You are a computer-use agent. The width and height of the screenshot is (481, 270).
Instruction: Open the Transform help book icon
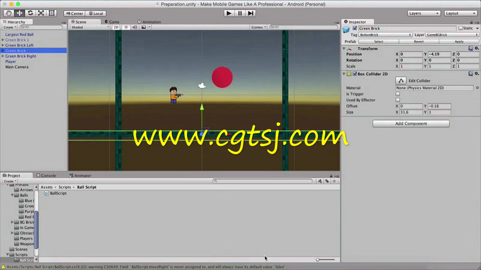(x=471, y=49)
